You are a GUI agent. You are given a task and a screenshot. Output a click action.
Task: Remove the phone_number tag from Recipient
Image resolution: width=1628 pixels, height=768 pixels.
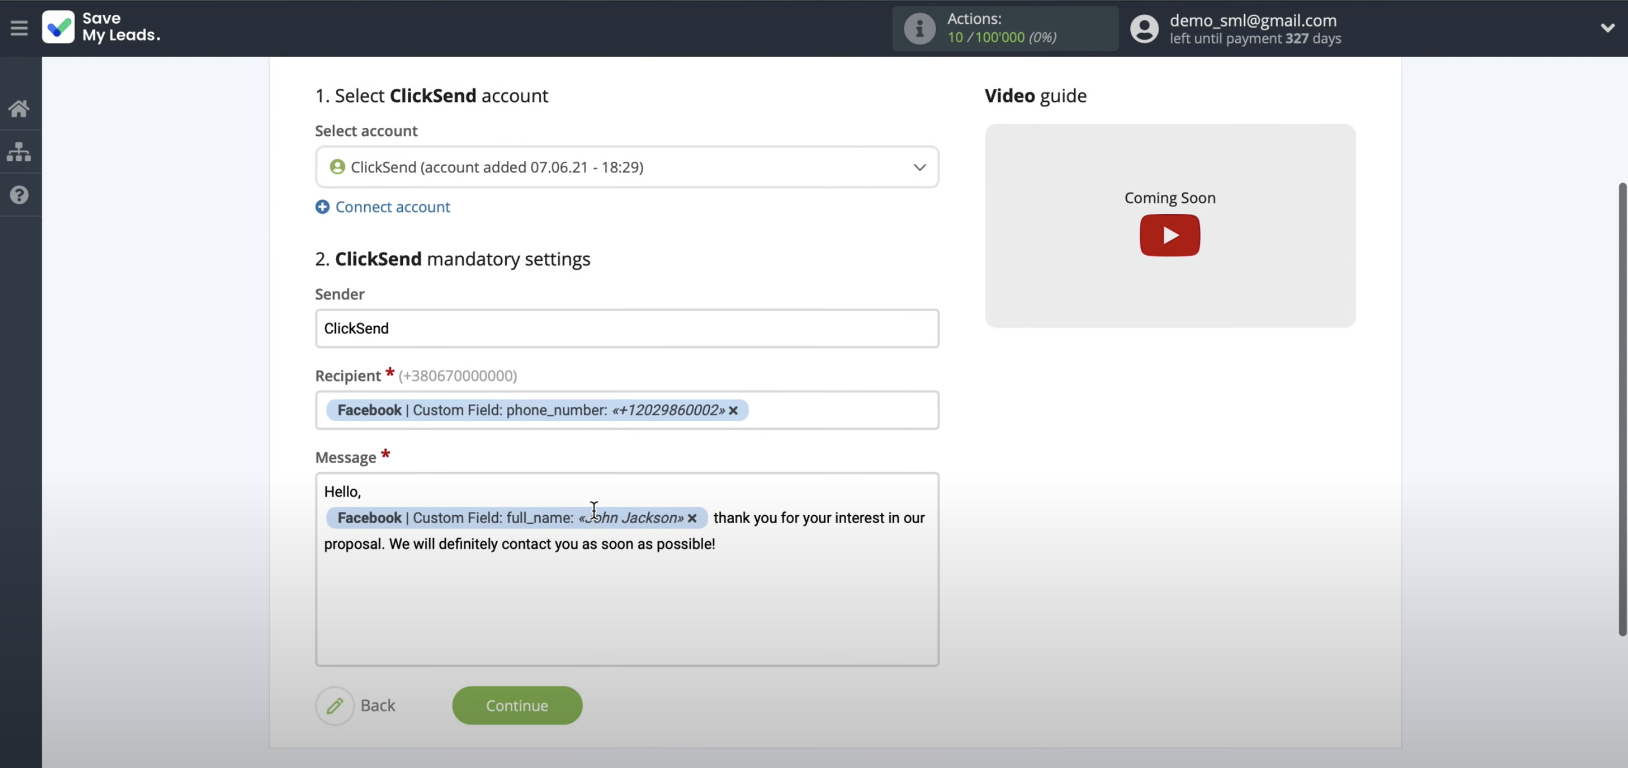tap(733, 410)
